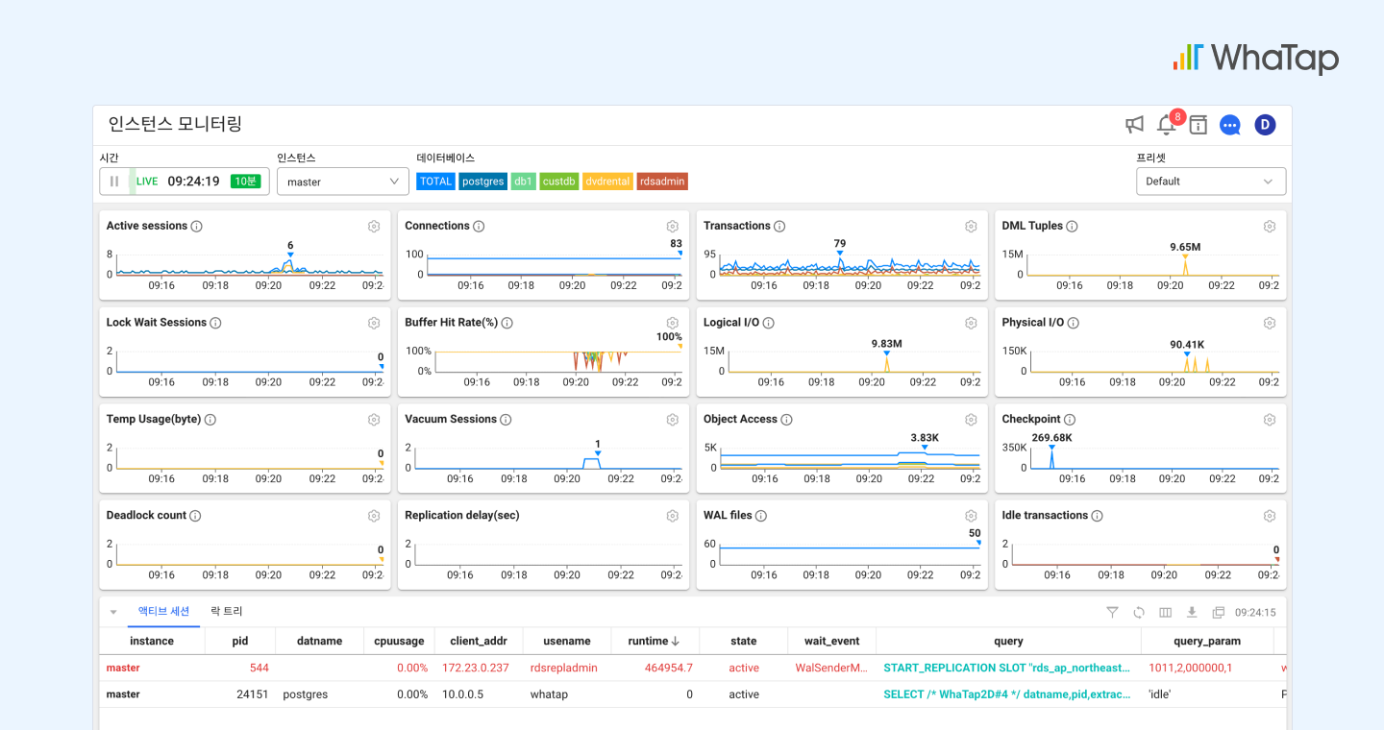Click info icon next to Buffer Hit Rate(%)
1384x730 pixels.
coord(507,324)
